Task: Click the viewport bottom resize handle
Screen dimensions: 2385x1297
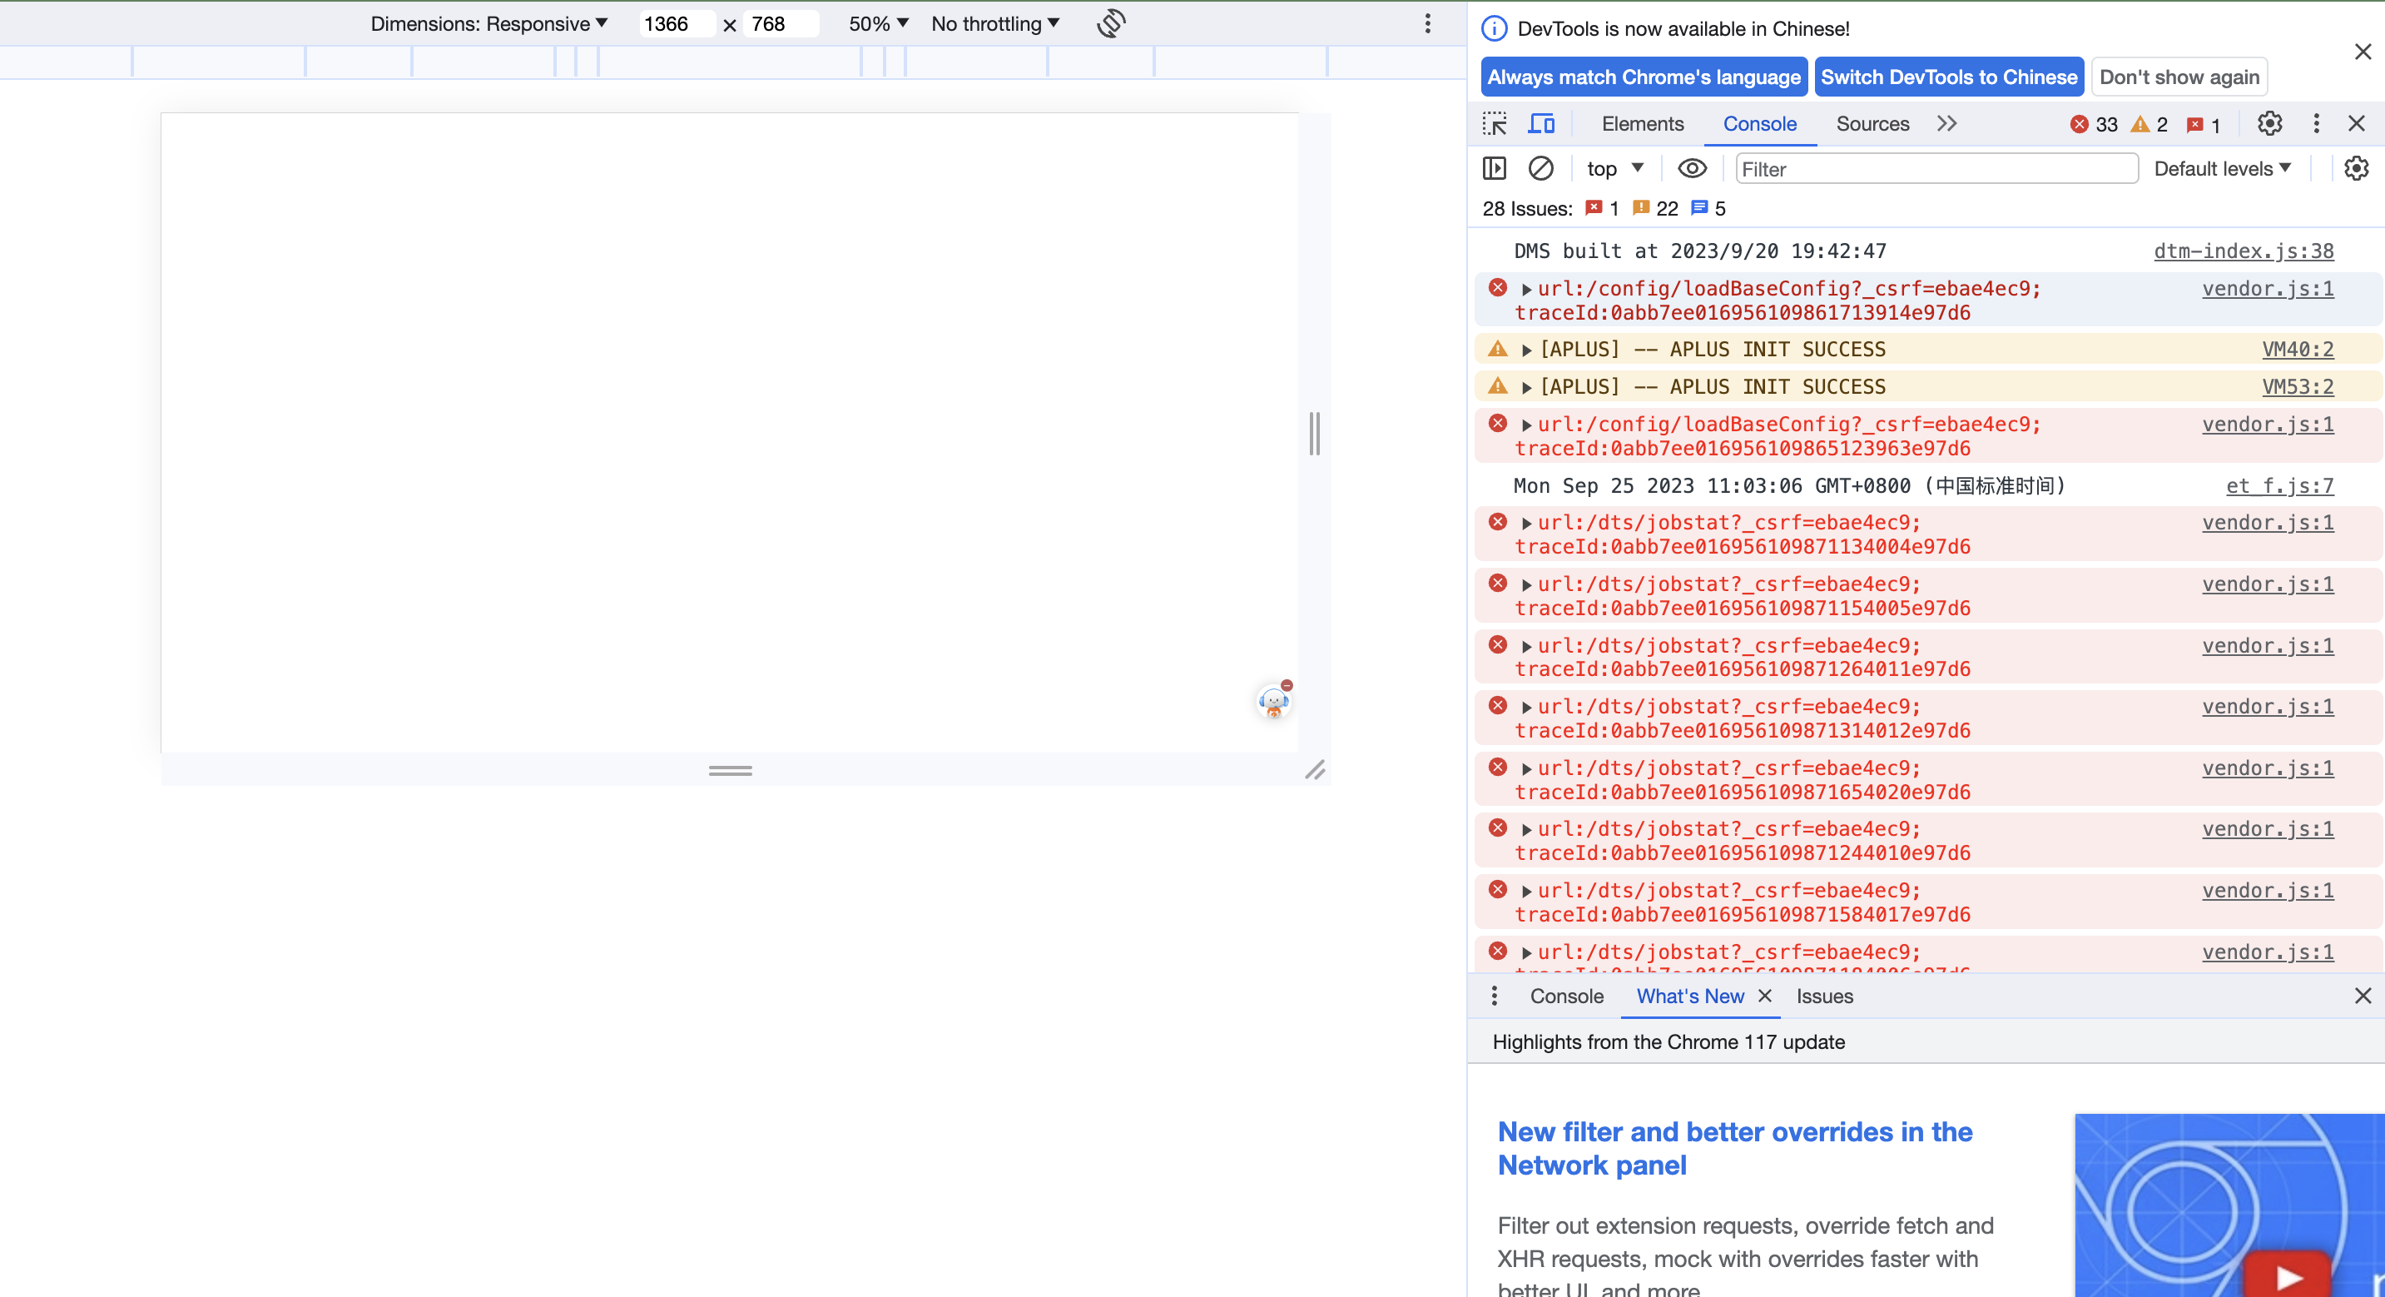Action: click(x=730, y=770)
